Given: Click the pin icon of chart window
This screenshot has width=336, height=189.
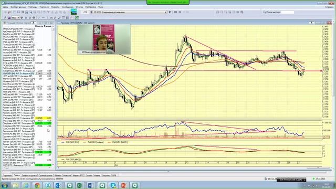Looking at the screenshot, I should 312,23.
